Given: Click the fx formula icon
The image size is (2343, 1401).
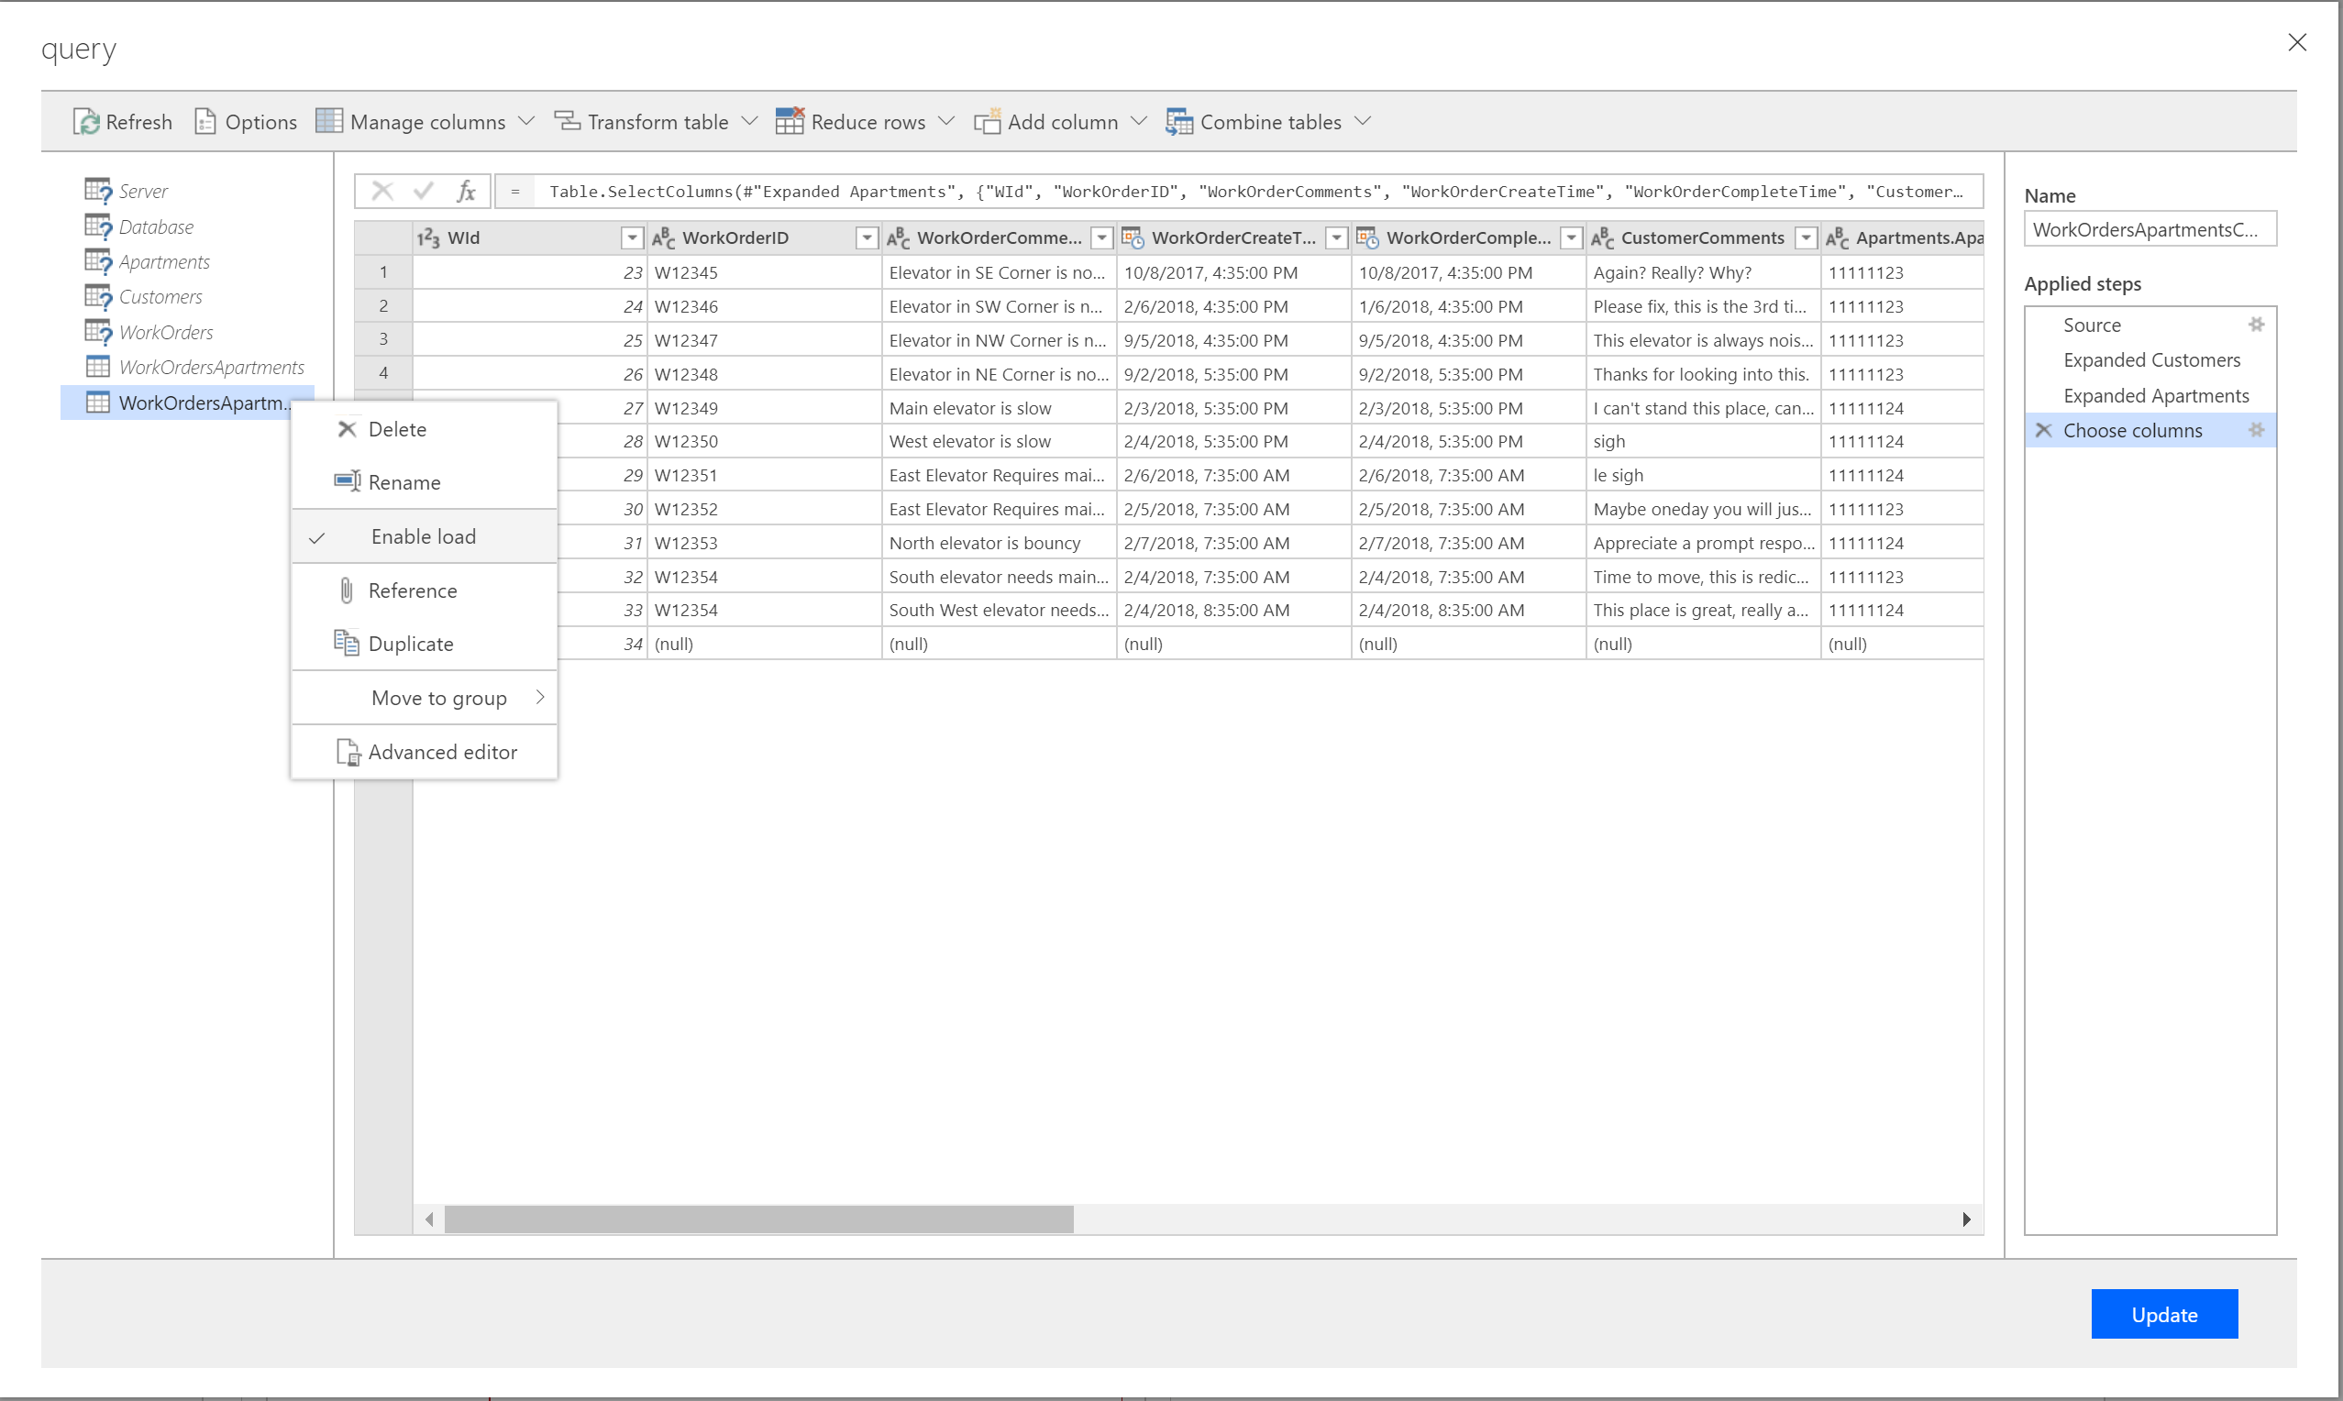Looking at the screenshot, I should [466, 192].
